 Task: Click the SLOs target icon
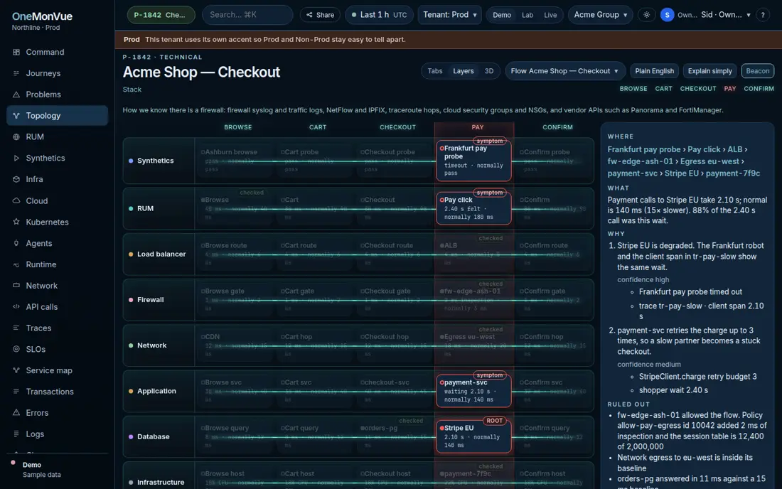point(16,349)
